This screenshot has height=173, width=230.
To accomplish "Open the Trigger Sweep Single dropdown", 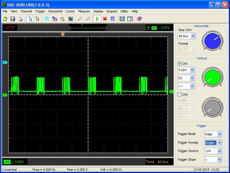I will 219,143.
